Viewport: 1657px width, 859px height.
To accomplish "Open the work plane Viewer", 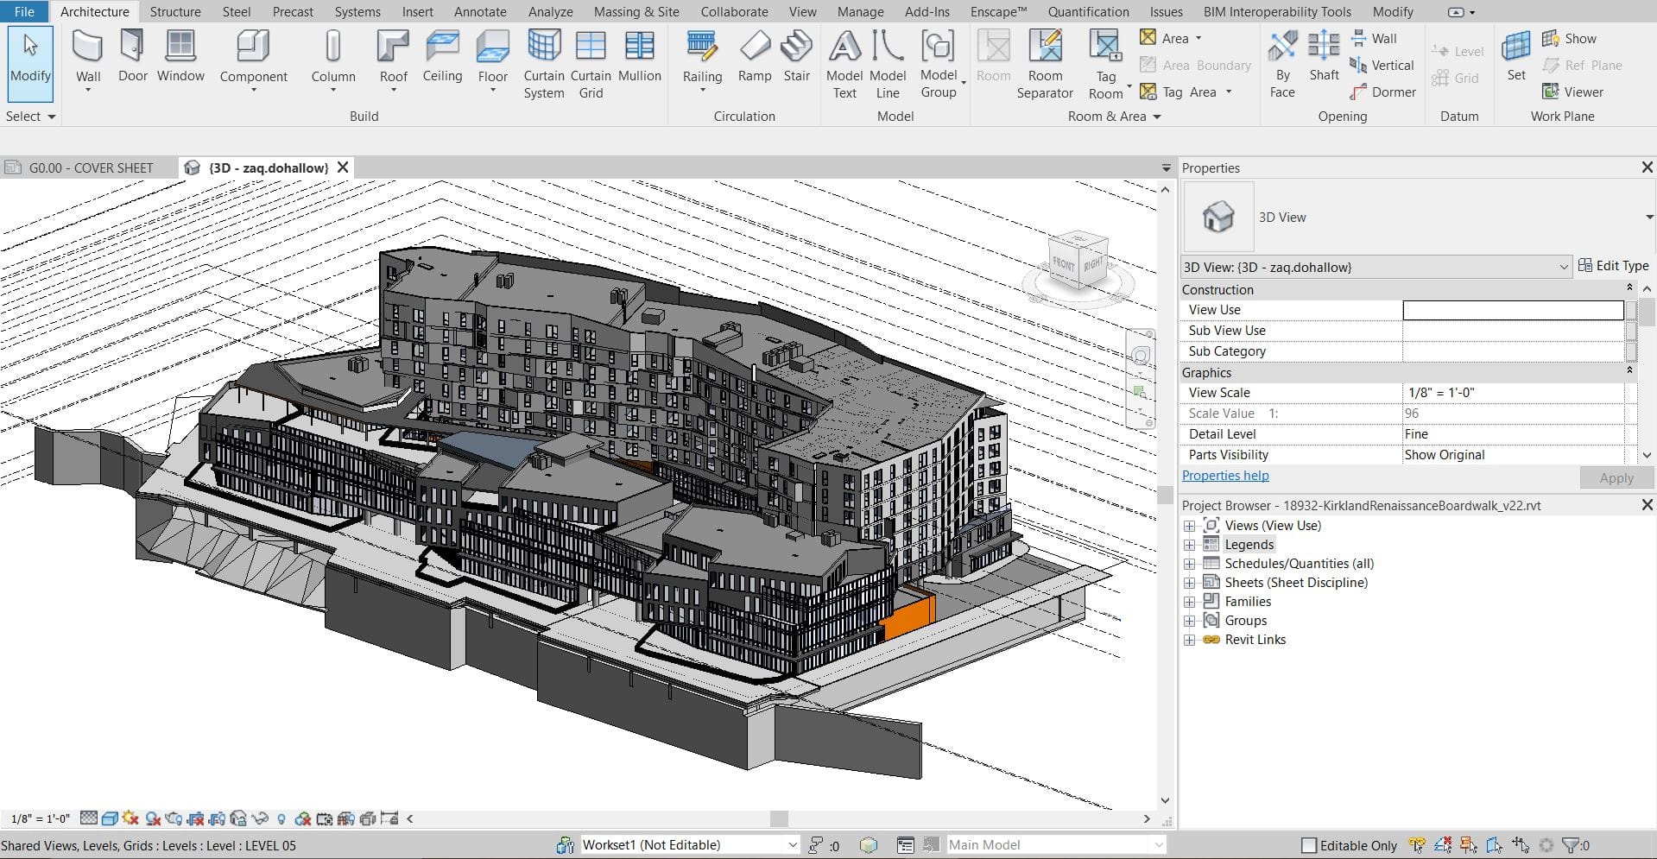I will click(x=1572, y=92).
